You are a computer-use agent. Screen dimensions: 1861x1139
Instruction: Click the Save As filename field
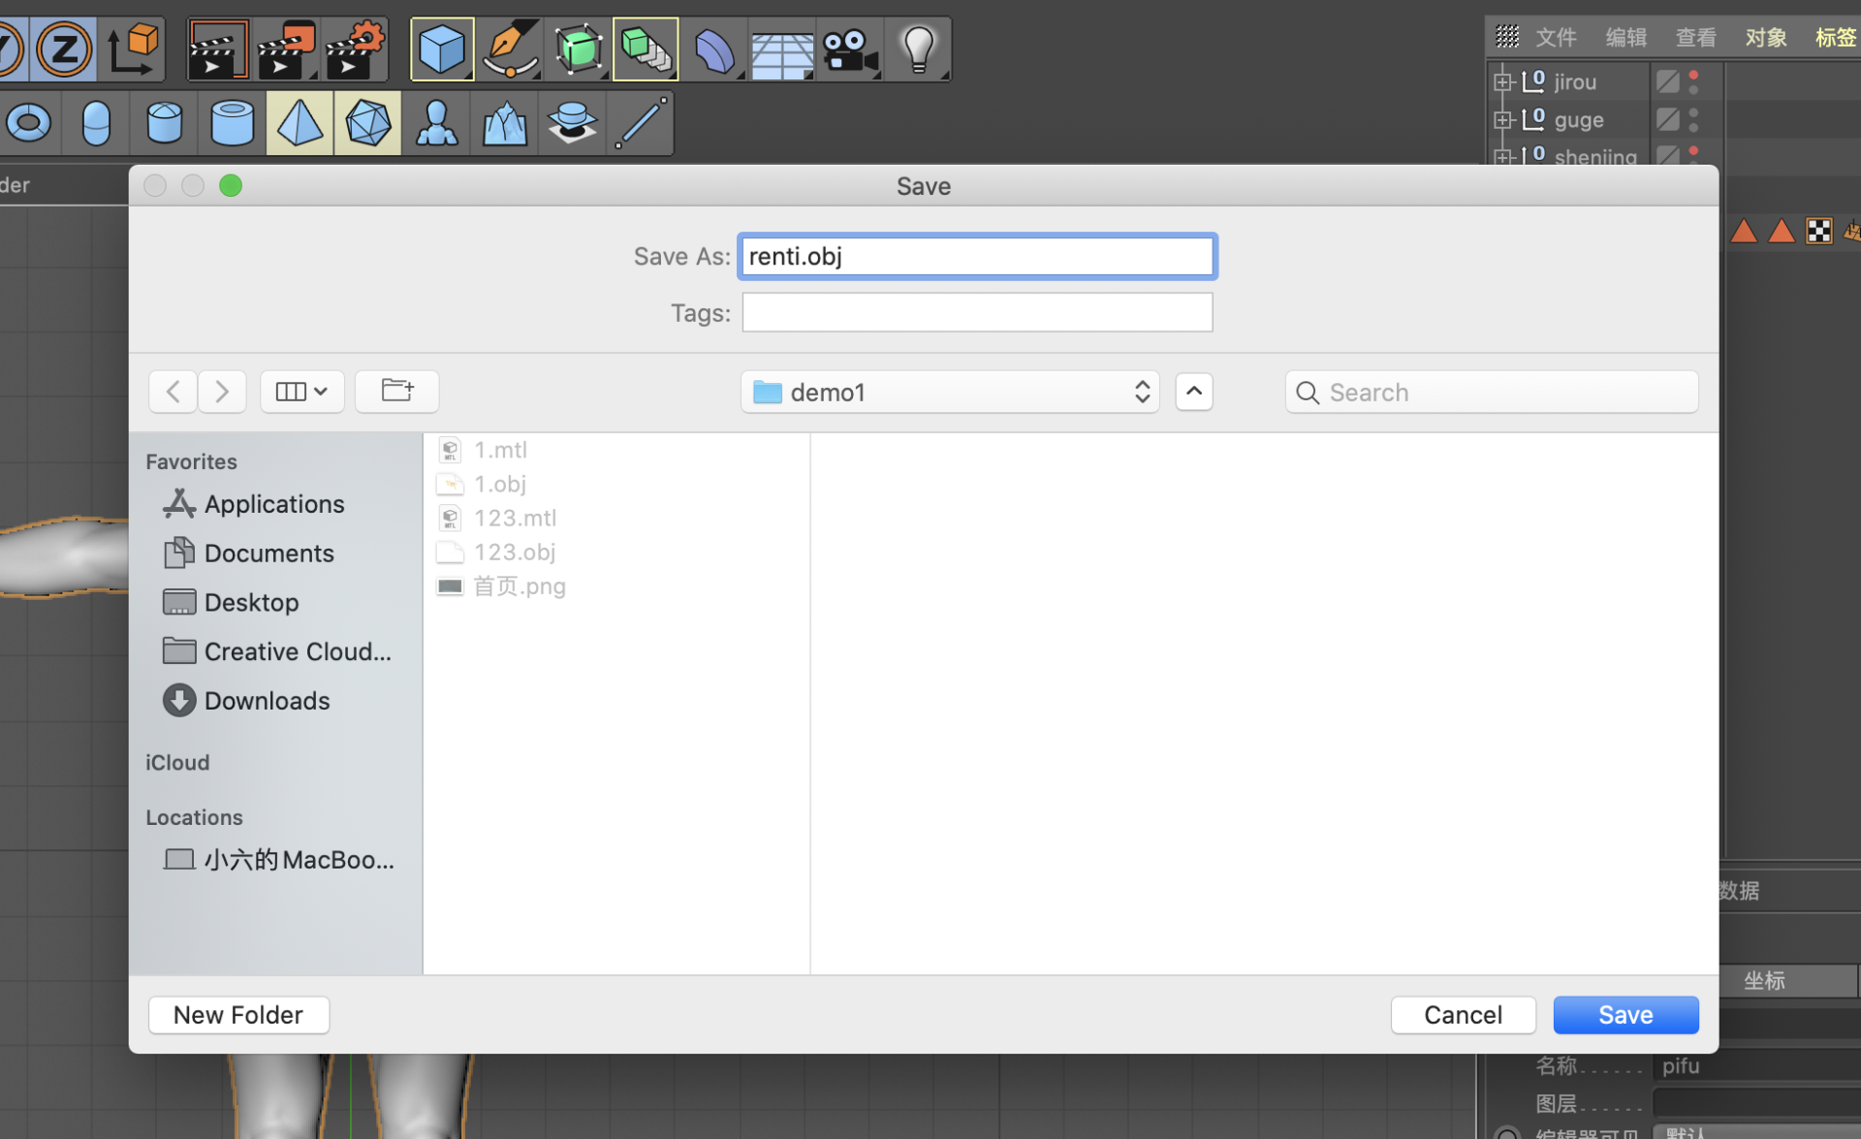click(x=977, y=257)
